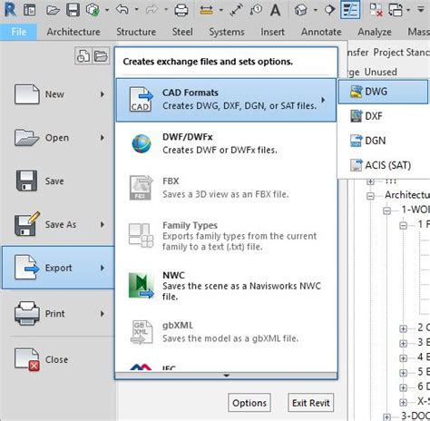Screen dimensions: 430x421
Task: Click the Save floppy disk icon in quick access toolbar
Action: click(x=73, y=10)
